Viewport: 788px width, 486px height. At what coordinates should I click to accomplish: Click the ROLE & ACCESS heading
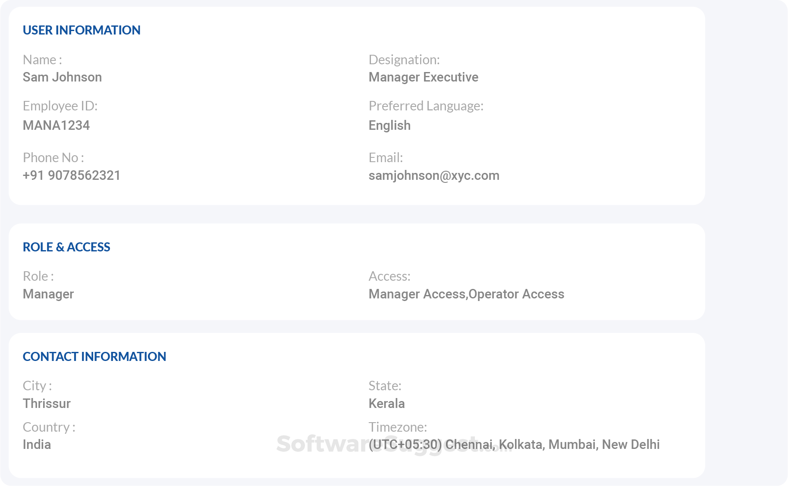(66, 247)
